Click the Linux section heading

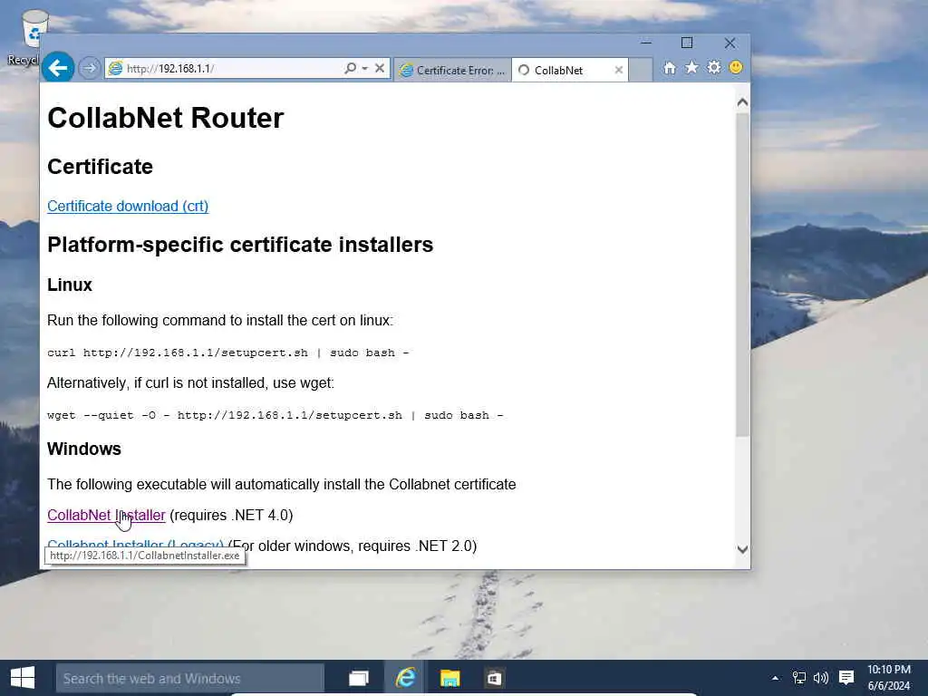click(70, 285)
